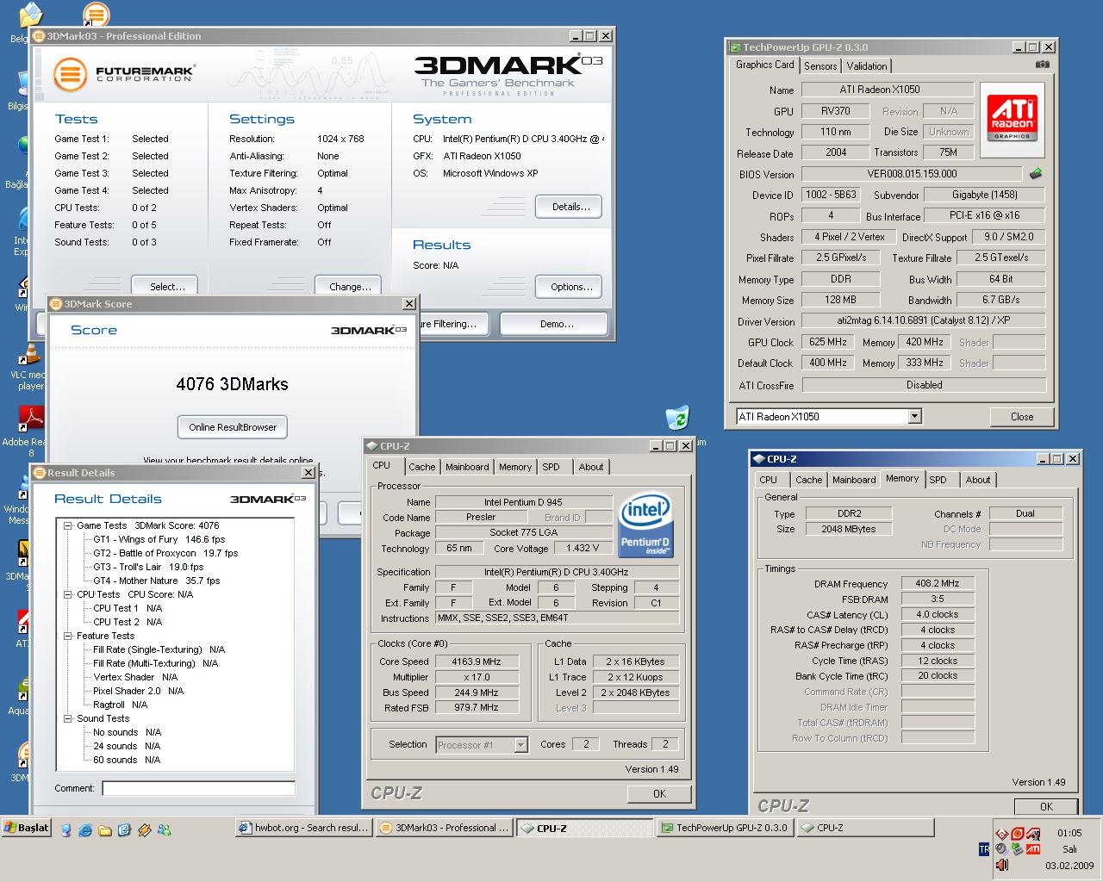Click the BIOS save chip icon in GPU-Z
The image size is (1103, 882).
(x=1036, y=174)
